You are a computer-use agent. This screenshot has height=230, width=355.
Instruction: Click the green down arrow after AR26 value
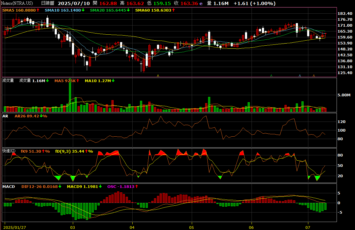[x=41, y=116]
